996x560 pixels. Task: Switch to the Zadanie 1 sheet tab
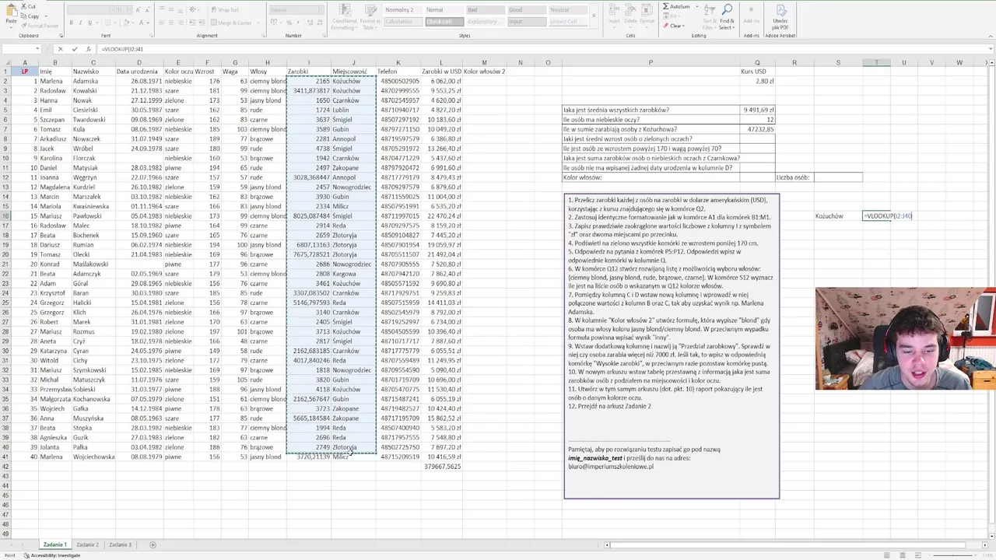(54, 544)
